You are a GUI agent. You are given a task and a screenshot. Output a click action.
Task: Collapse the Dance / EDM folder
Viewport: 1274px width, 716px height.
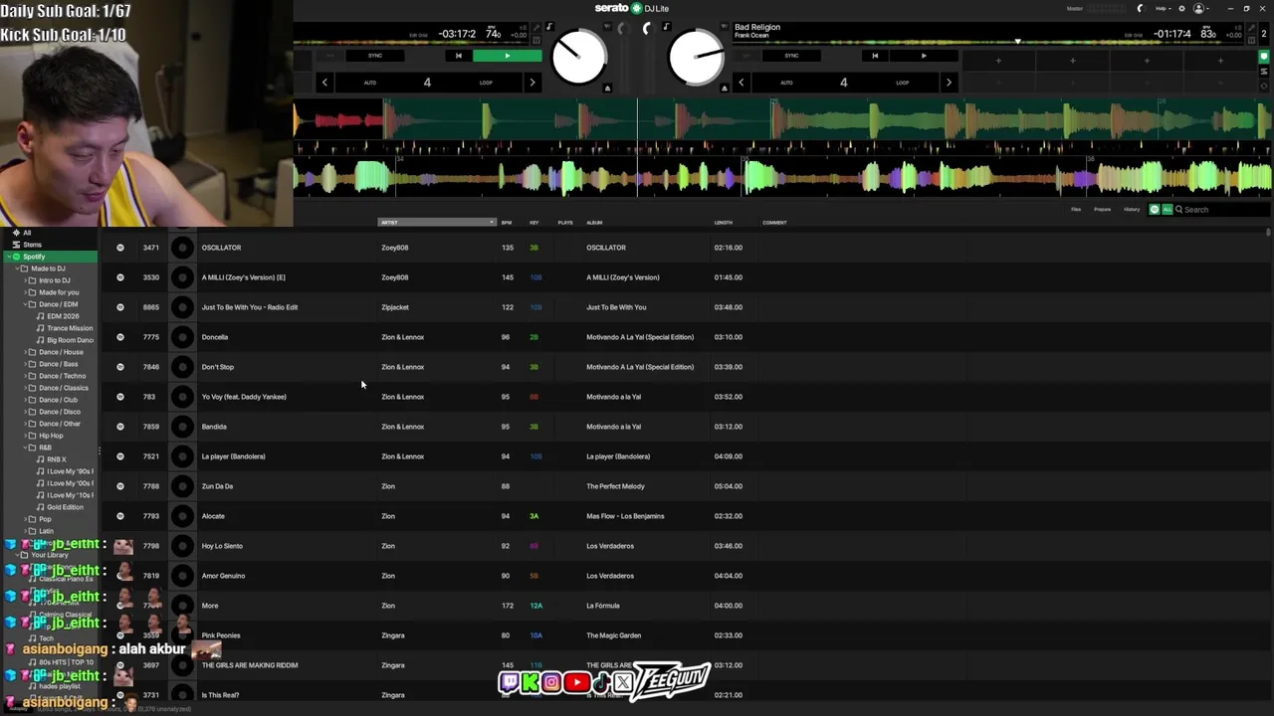(24, 304)
